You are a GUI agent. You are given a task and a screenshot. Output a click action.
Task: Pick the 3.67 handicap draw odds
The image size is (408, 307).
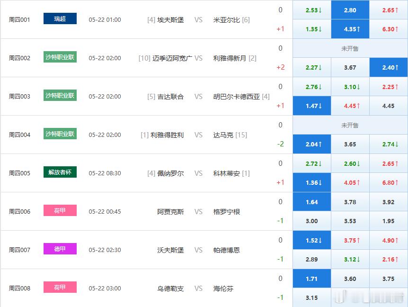350,67
